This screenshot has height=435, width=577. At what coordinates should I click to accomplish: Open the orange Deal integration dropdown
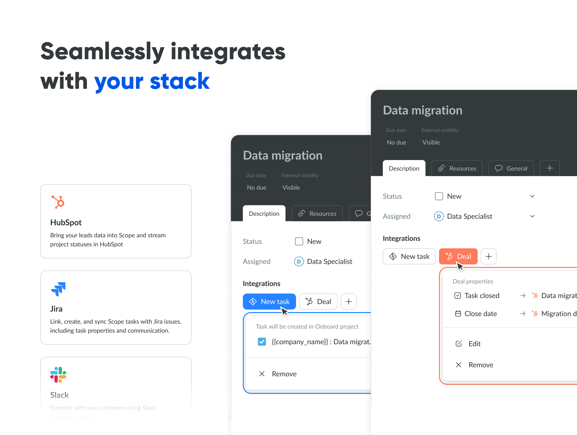(458, 257)
